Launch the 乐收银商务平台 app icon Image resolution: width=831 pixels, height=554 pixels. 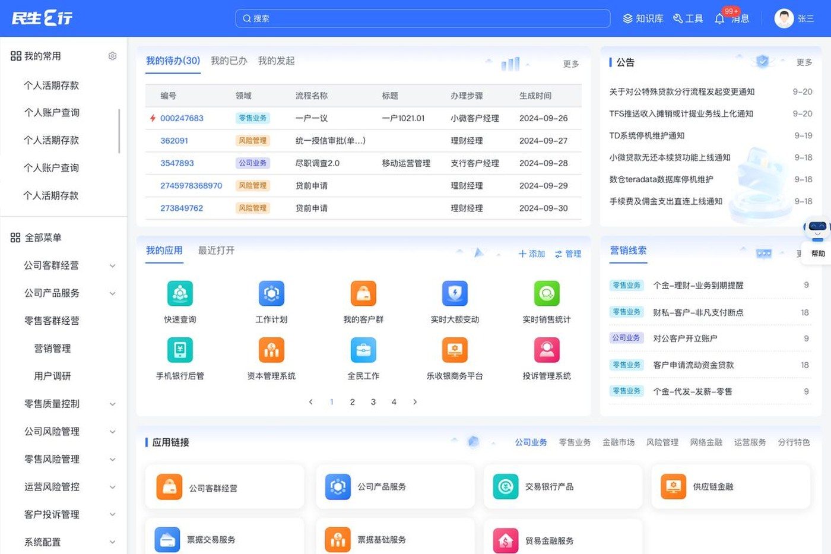click(455, 350)
